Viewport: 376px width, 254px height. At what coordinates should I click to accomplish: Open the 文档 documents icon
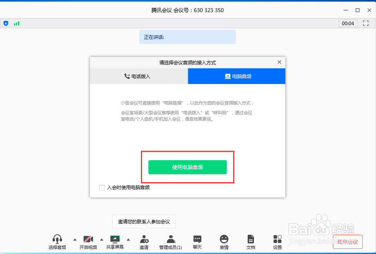(x=250, y=242)
